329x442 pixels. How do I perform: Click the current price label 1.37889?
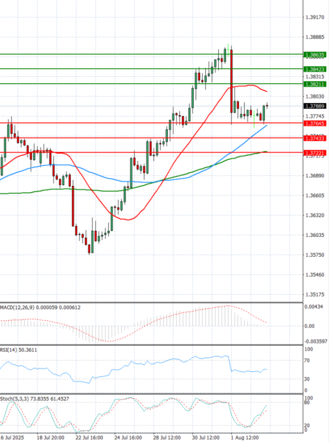(315, 106)
